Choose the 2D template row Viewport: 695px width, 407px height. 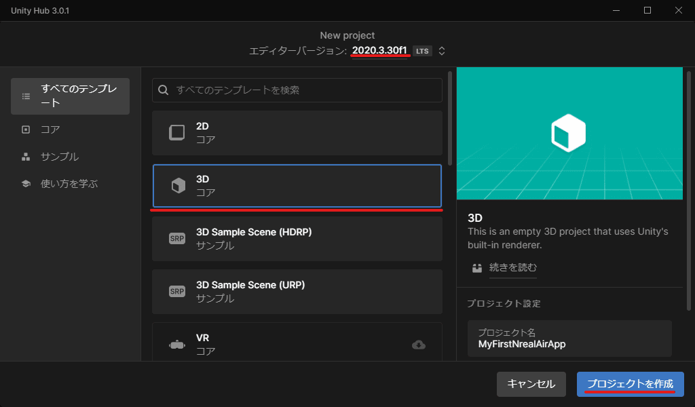297,133
